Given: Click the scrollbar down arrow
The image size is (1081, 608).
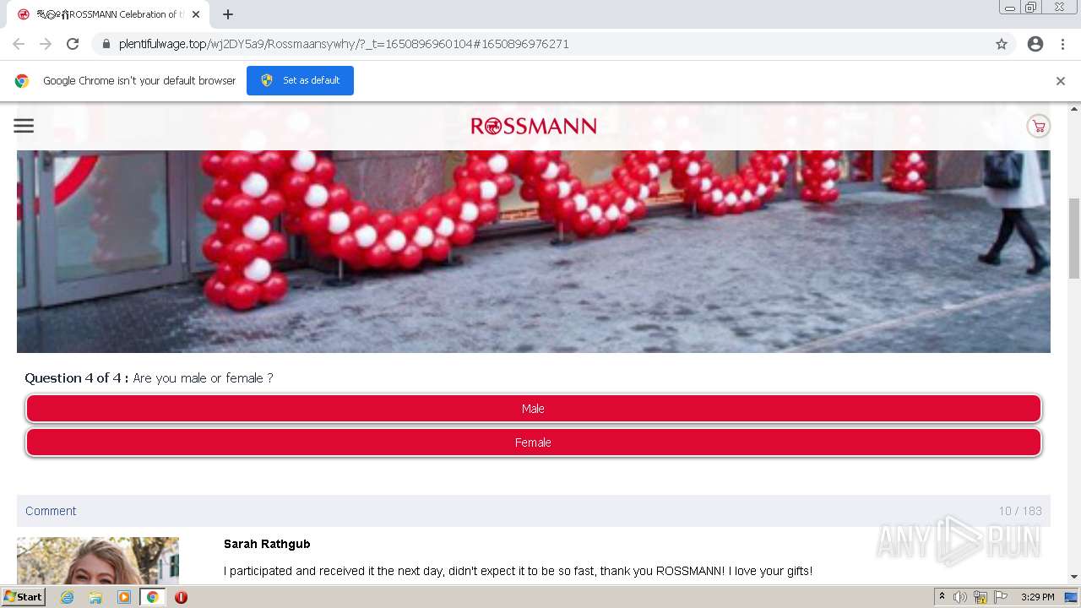Looking at the screenshot, I should [x=1074, y=578].
